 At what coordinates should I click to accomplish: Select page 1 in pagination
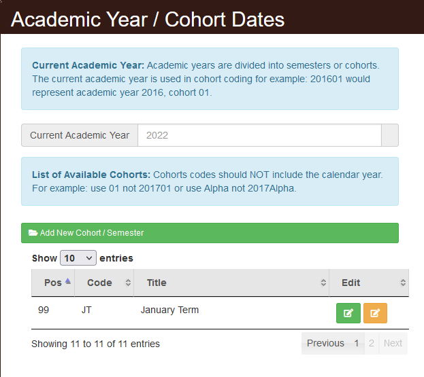pos(357,343)
